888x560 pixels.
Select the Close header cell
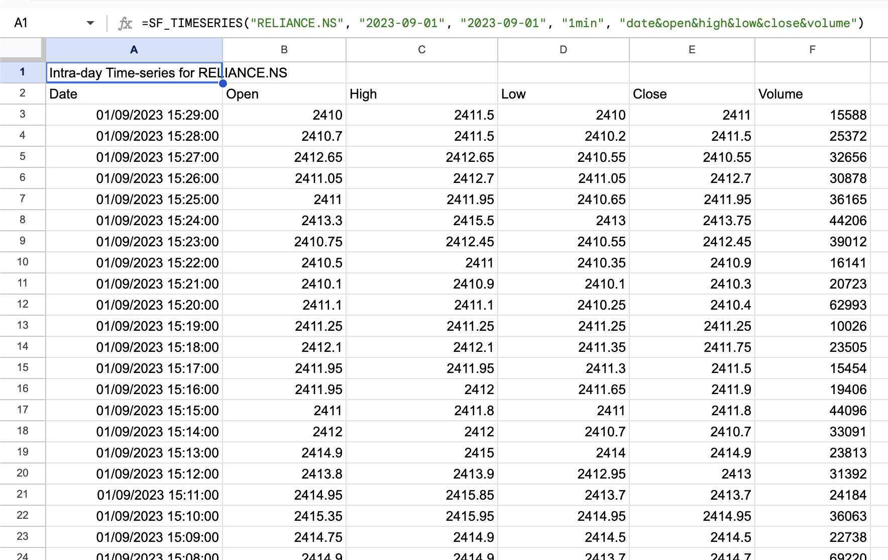pos(692,94)
